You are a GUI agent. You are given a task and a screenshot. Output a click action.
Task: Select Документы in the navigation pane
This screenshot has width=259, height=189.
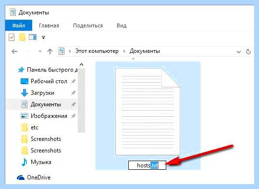[46, 104]
